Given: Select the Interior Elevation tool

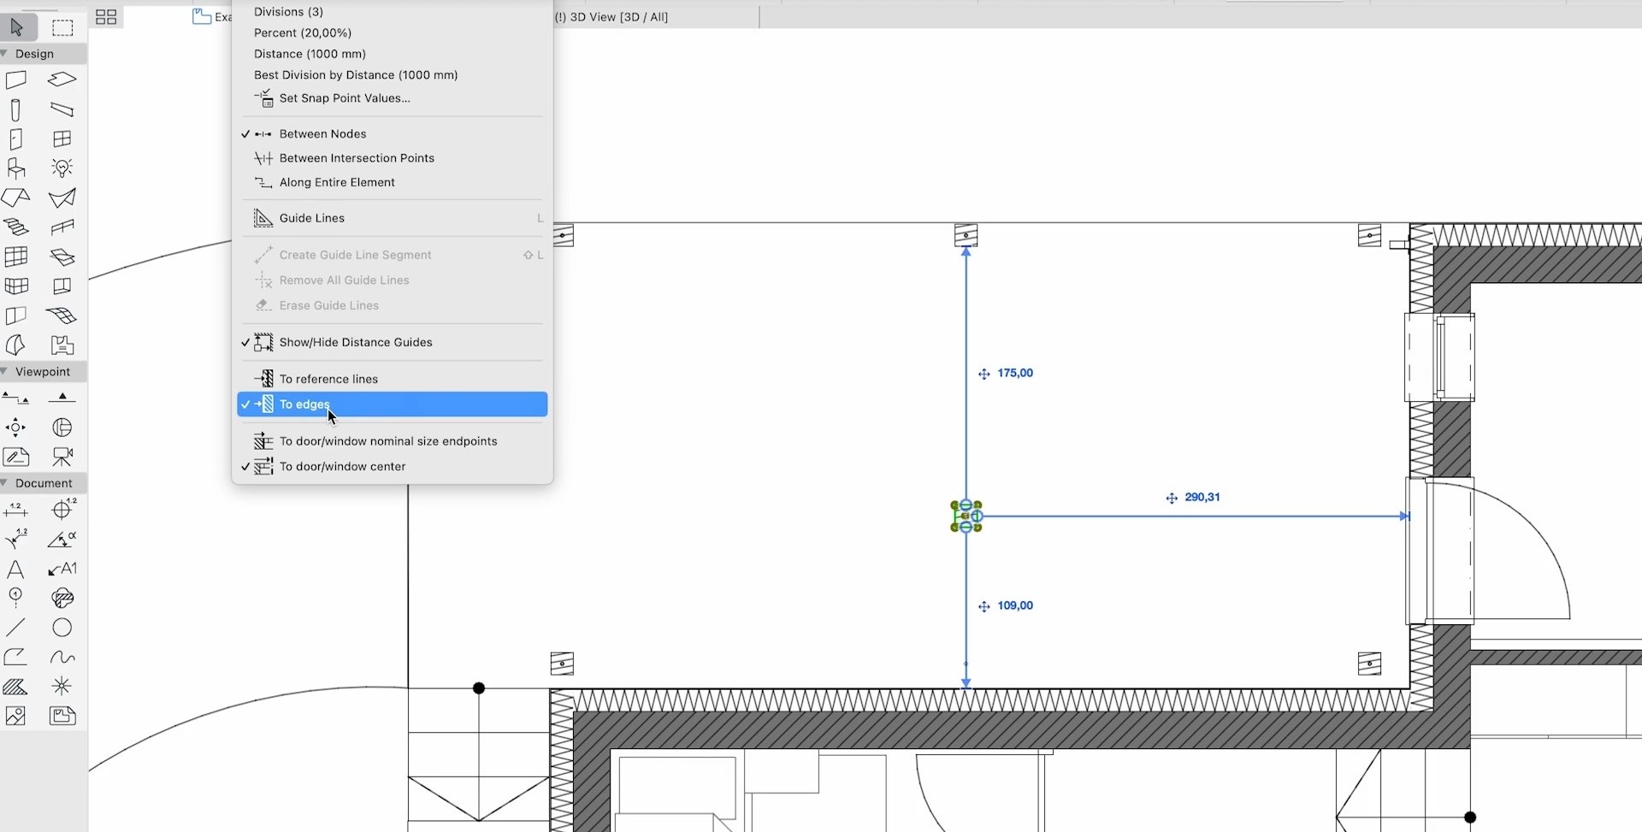Looking at the screenshot, I should point(16,428).
